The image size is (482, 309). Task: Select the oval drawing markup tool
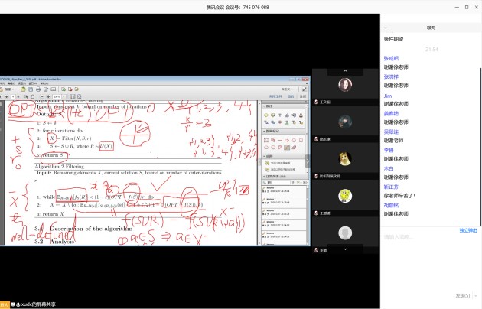click(294, 141)
